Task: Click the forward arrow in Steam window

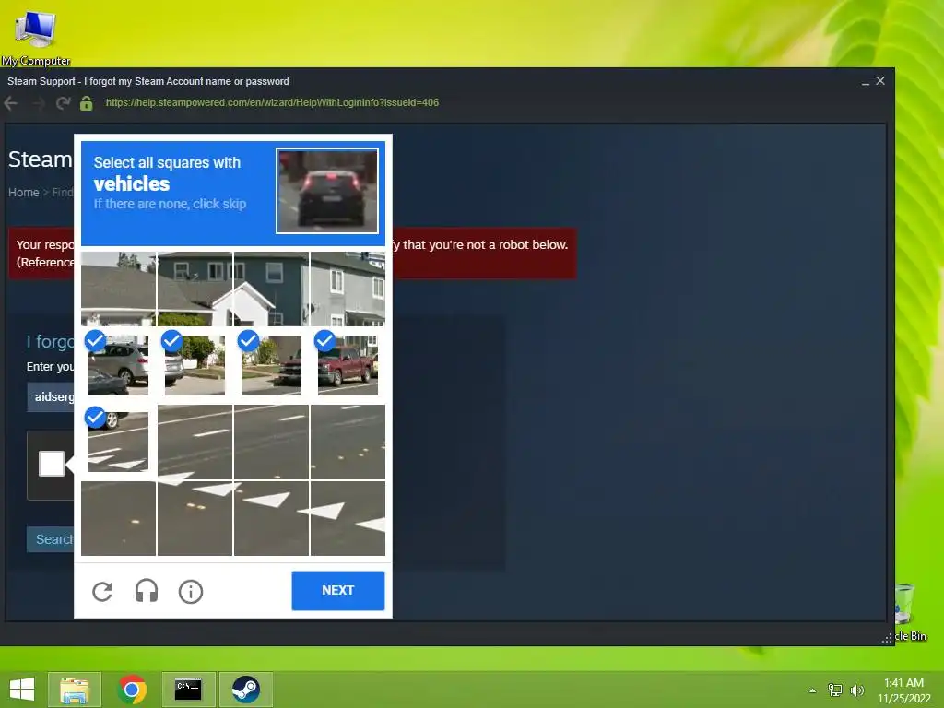Action: click(x=37, y=103)
